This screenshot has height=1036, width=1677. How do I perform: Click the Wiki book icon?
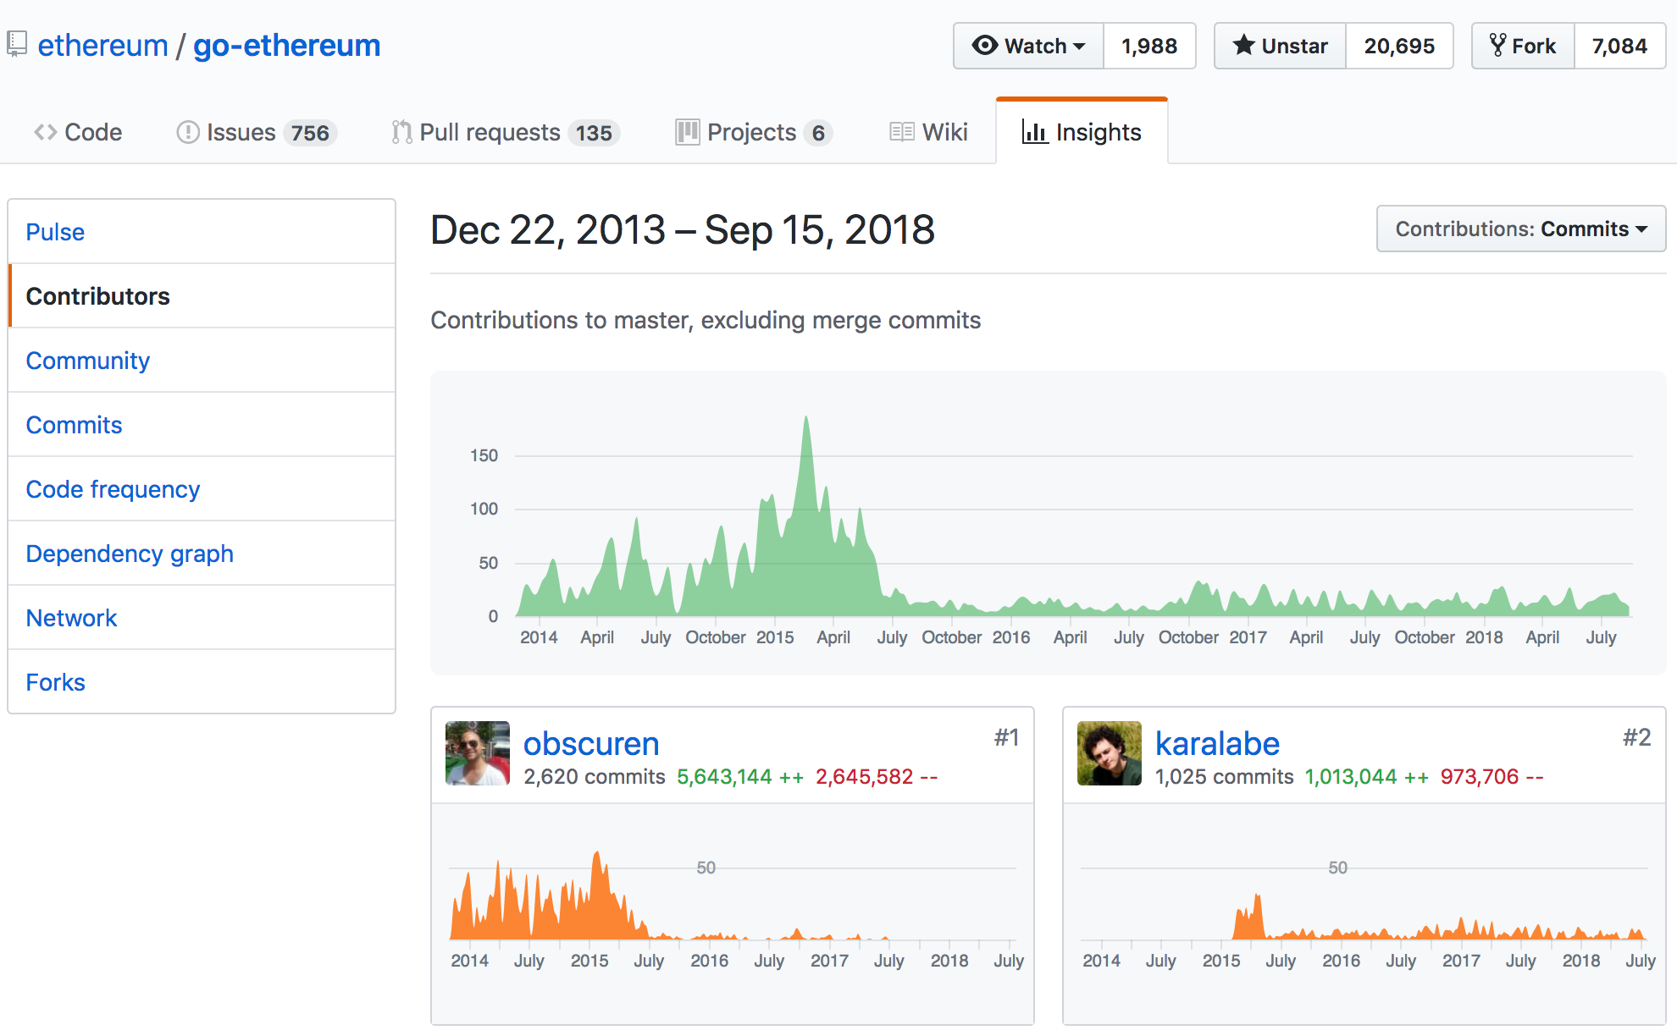(902, 132)
